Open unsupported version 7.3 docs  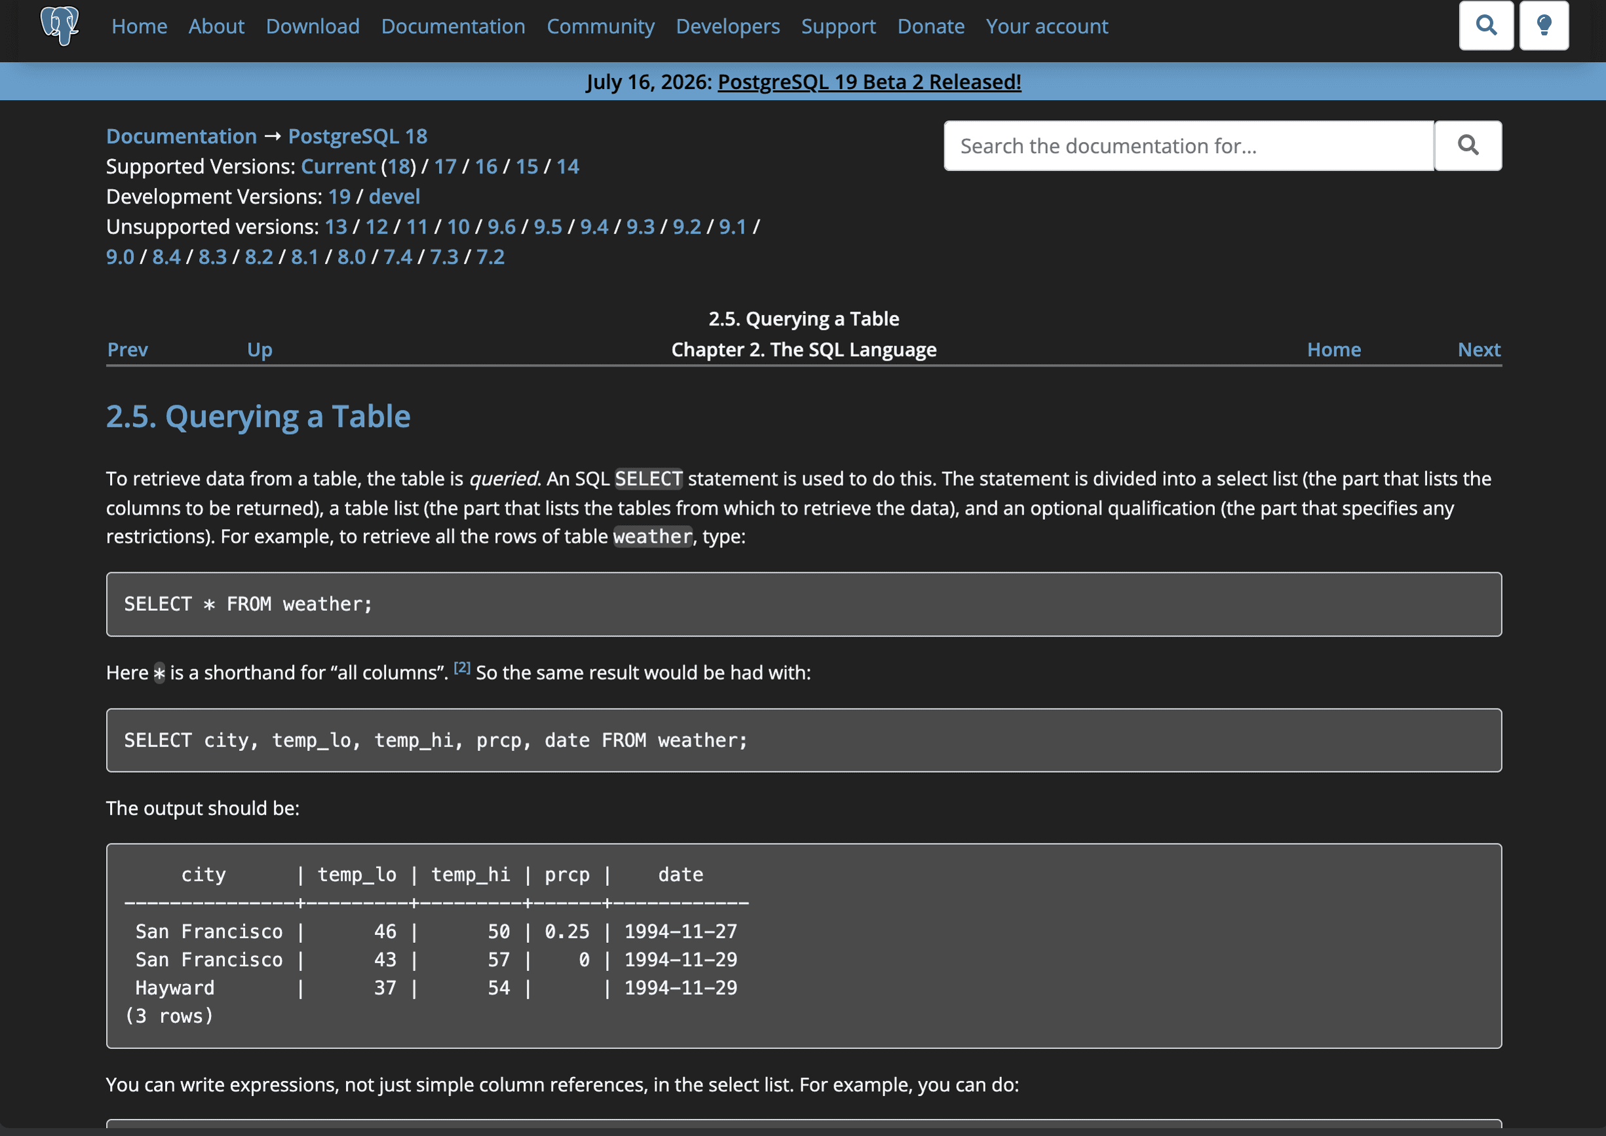coord(444,257)
